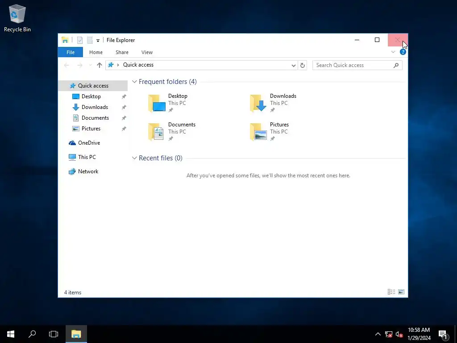This screenshot has height=343, width=457.
Task: Select the Documents frequent folder icon
Action: (x=157, y=132)
